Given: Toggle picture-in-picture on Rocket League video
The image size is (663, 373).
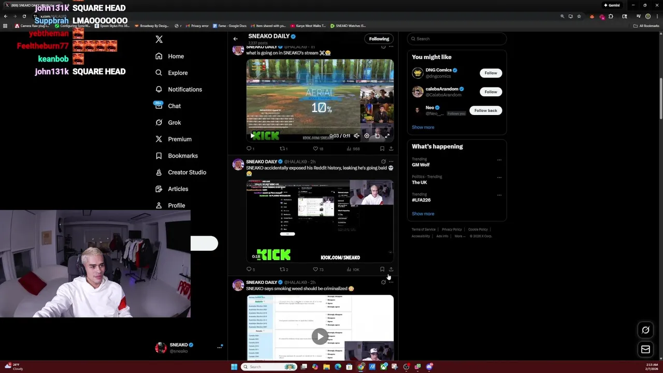Looking at the screenshot, I should 377,136.
